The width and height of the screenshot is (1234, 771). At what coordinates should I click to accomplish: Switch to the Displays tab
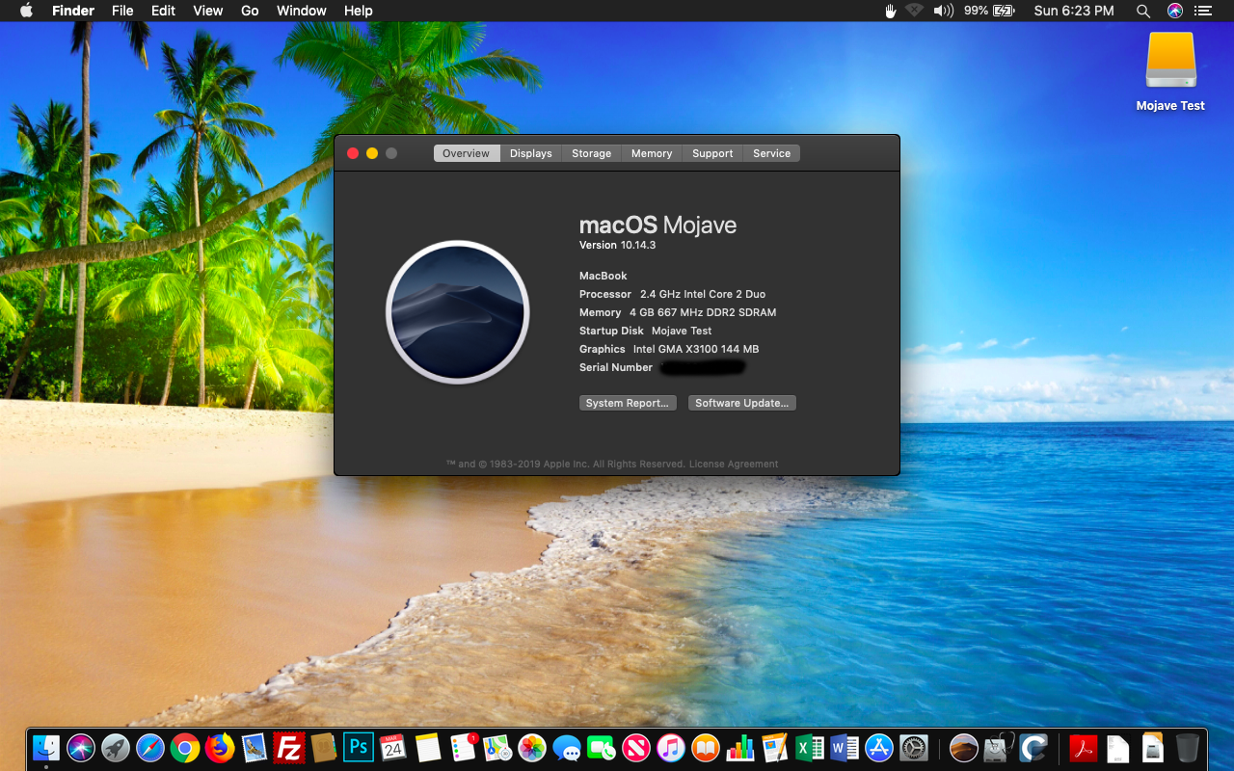(531, 153)
